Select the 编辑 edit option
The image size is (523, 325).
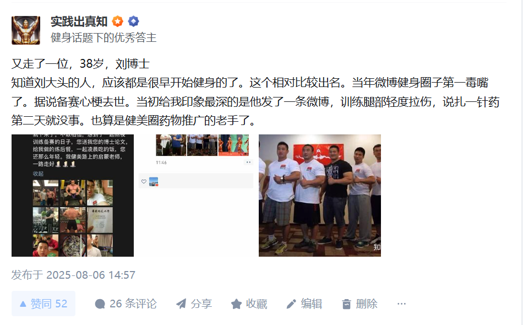(311, 304)
